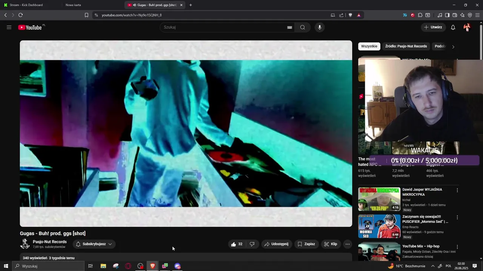Click the YouTube search magnifier button
483x271 pixels.
click(303, 27)
